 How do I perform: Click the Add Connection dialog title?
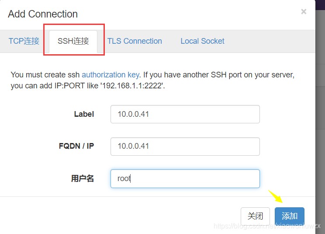click(x=43, y=14)
